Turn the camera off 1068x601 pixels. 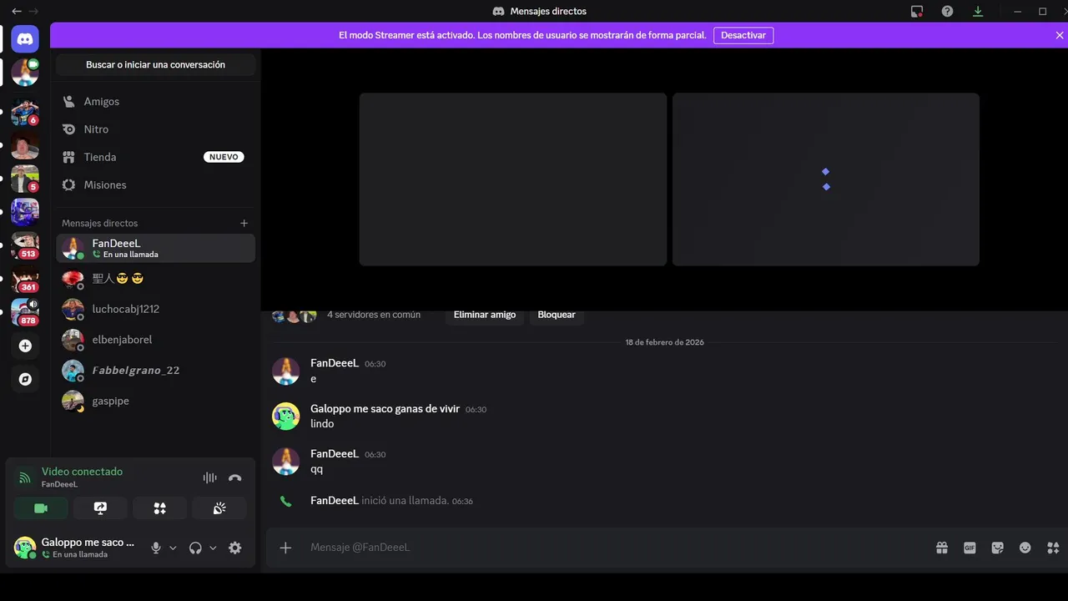(x=41, y=508)
